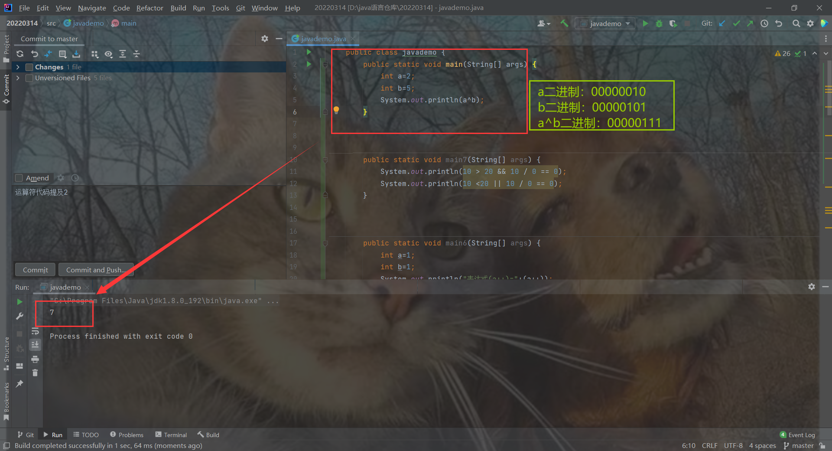This screenshot has height=451, width=832.
Task: Open the Git menu
Action: click(x=240, y=8)
